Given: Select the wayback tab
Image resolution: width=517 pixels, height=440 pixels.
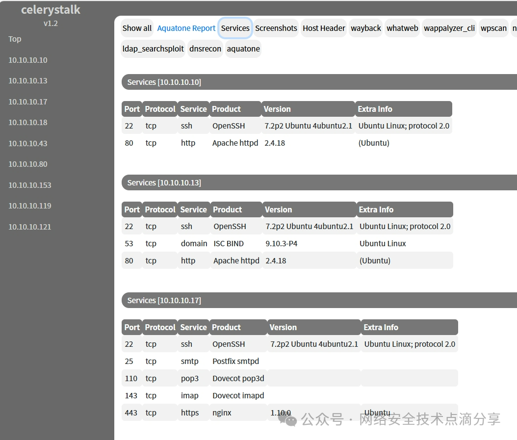Looking at the screenshot, I should (365, 28).
